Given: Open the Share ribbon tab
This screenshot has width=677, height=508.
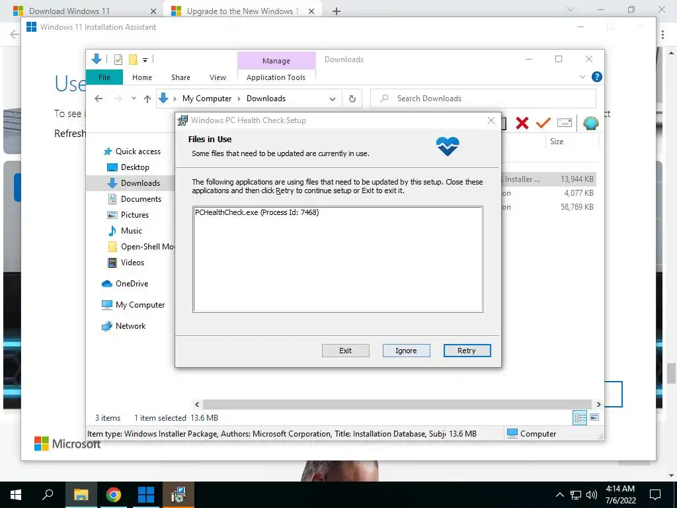Looking at the screenshot, I should [x=180, y=77].
